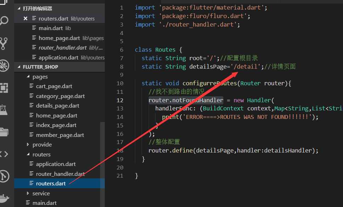Click 'ERROR====>ROUTES WAS NOT FOUND!!!!!!' string
Screen dimensions: 343x207
tap(247, 117)
